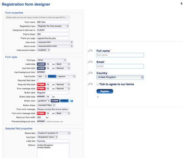Click the edit pencil icon beside Country
The image size is (183, 158).
[89, 73]
